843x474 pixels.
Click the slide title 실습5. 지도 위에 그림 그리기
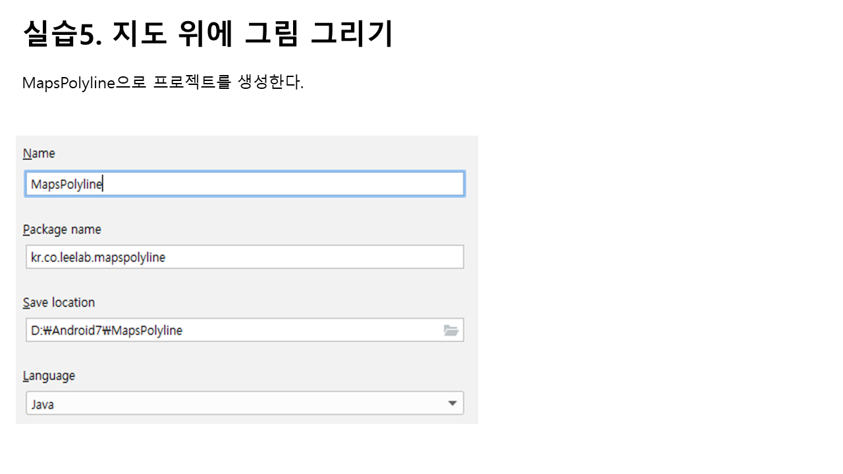pyautogui.click(x=207, y=34)
